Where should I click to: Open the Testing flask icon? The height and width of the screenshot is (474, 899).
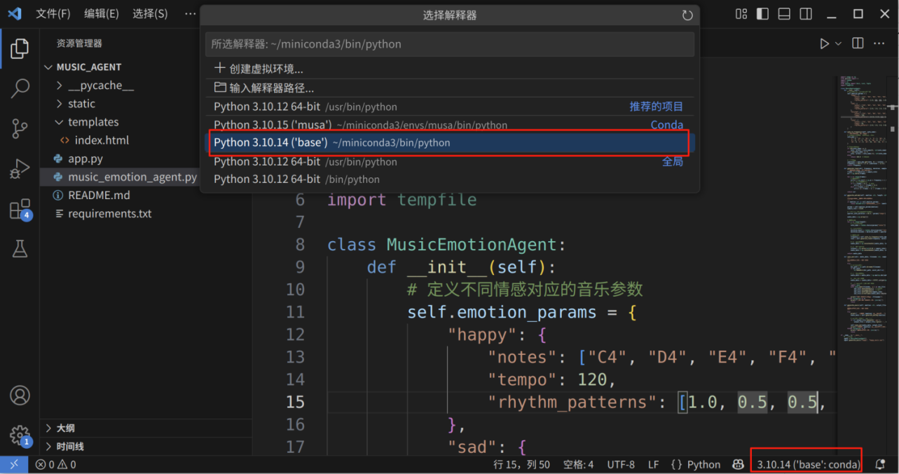tap(20, 248)
